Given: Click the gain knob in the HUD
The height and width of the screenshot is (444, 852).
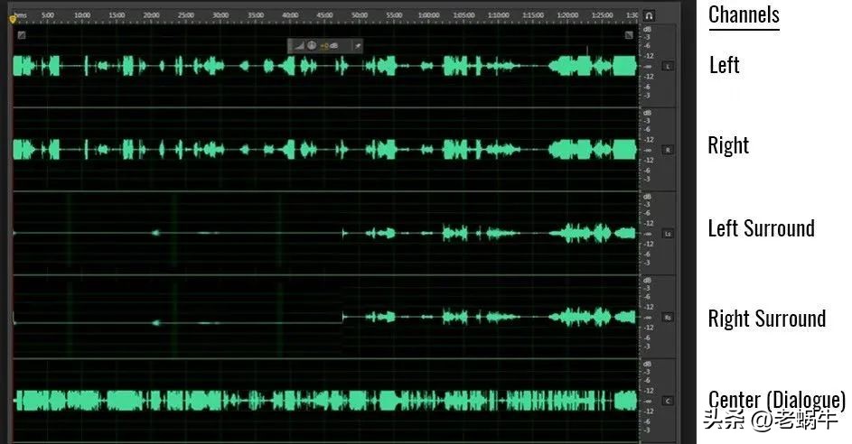Looking at the screenshot, I should (311, 45).
